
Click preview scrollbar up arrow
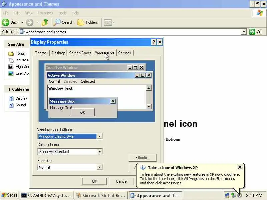click(x=149, y=88)
